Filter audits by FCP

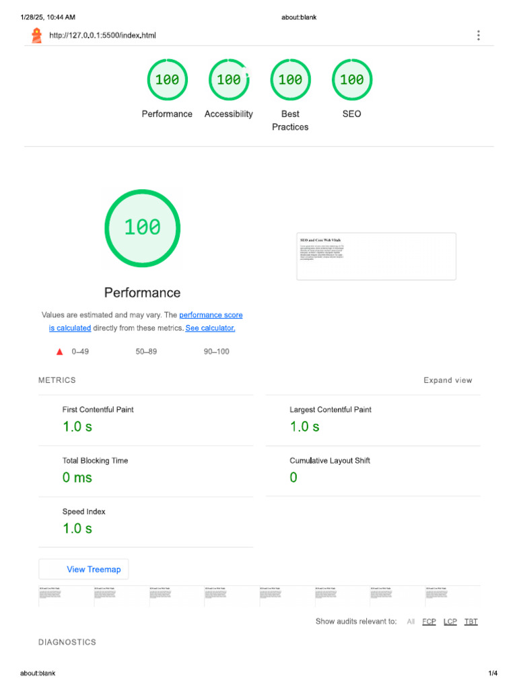pos(429,621)
